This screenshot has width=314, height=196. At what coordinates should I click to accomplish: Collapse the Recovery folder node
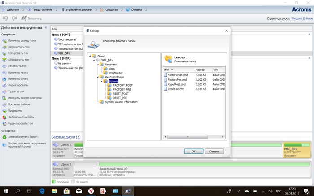(98, 65)
